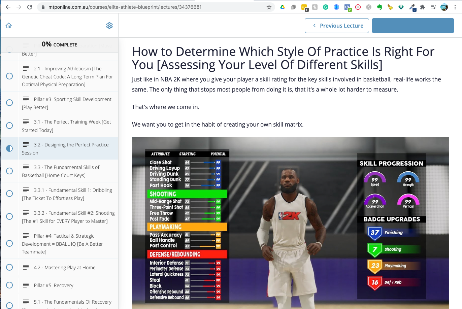Open the sidebar settings gear
The width and height of the screenshot is (462, 309).
point(109,25)
